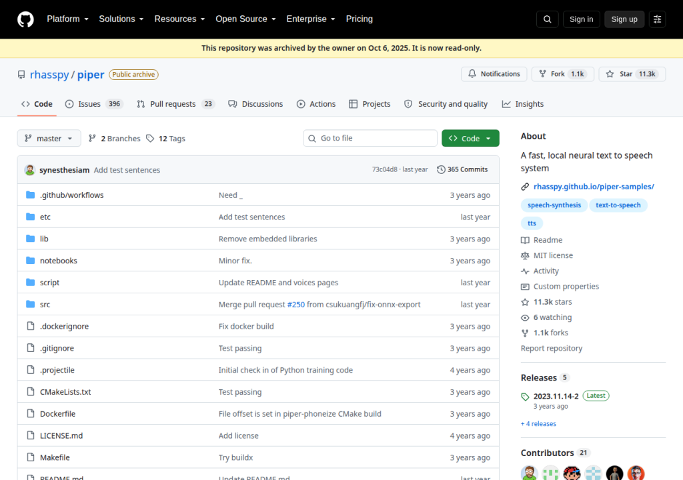Open rhasspy.github.io/piper-samples link
683x480 pixels.
coord(594,187)
